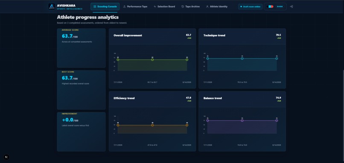Click the last point on Technique trend chart
Viewport: 344px width, 163px height.
tap(277, 58)
